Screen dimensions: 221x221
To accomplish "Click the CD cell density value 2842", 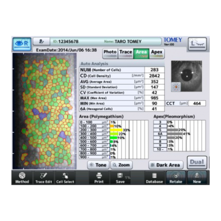I will (x=155, y=75).
